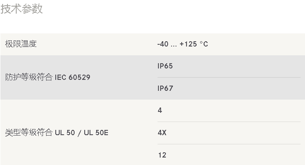The height and width of the screenshot is (165, 305).
Task: Select the IEC 60529 standard text
Action: (x=72, y=77)
